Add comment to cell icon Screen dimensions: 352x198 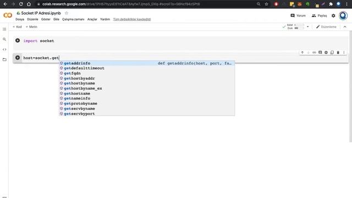[x=320, y=53]
